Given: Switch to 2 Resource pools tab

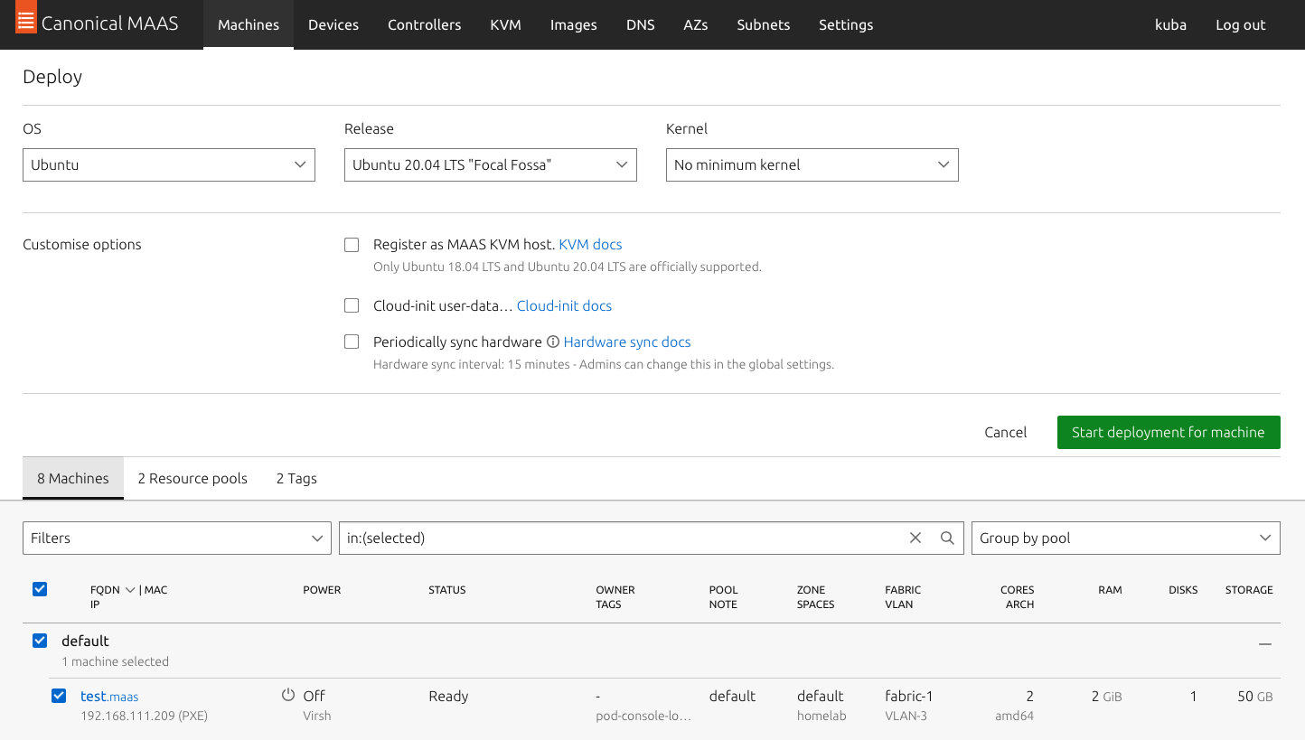Looking at the screenshot, I should click(x=192, y=478).
